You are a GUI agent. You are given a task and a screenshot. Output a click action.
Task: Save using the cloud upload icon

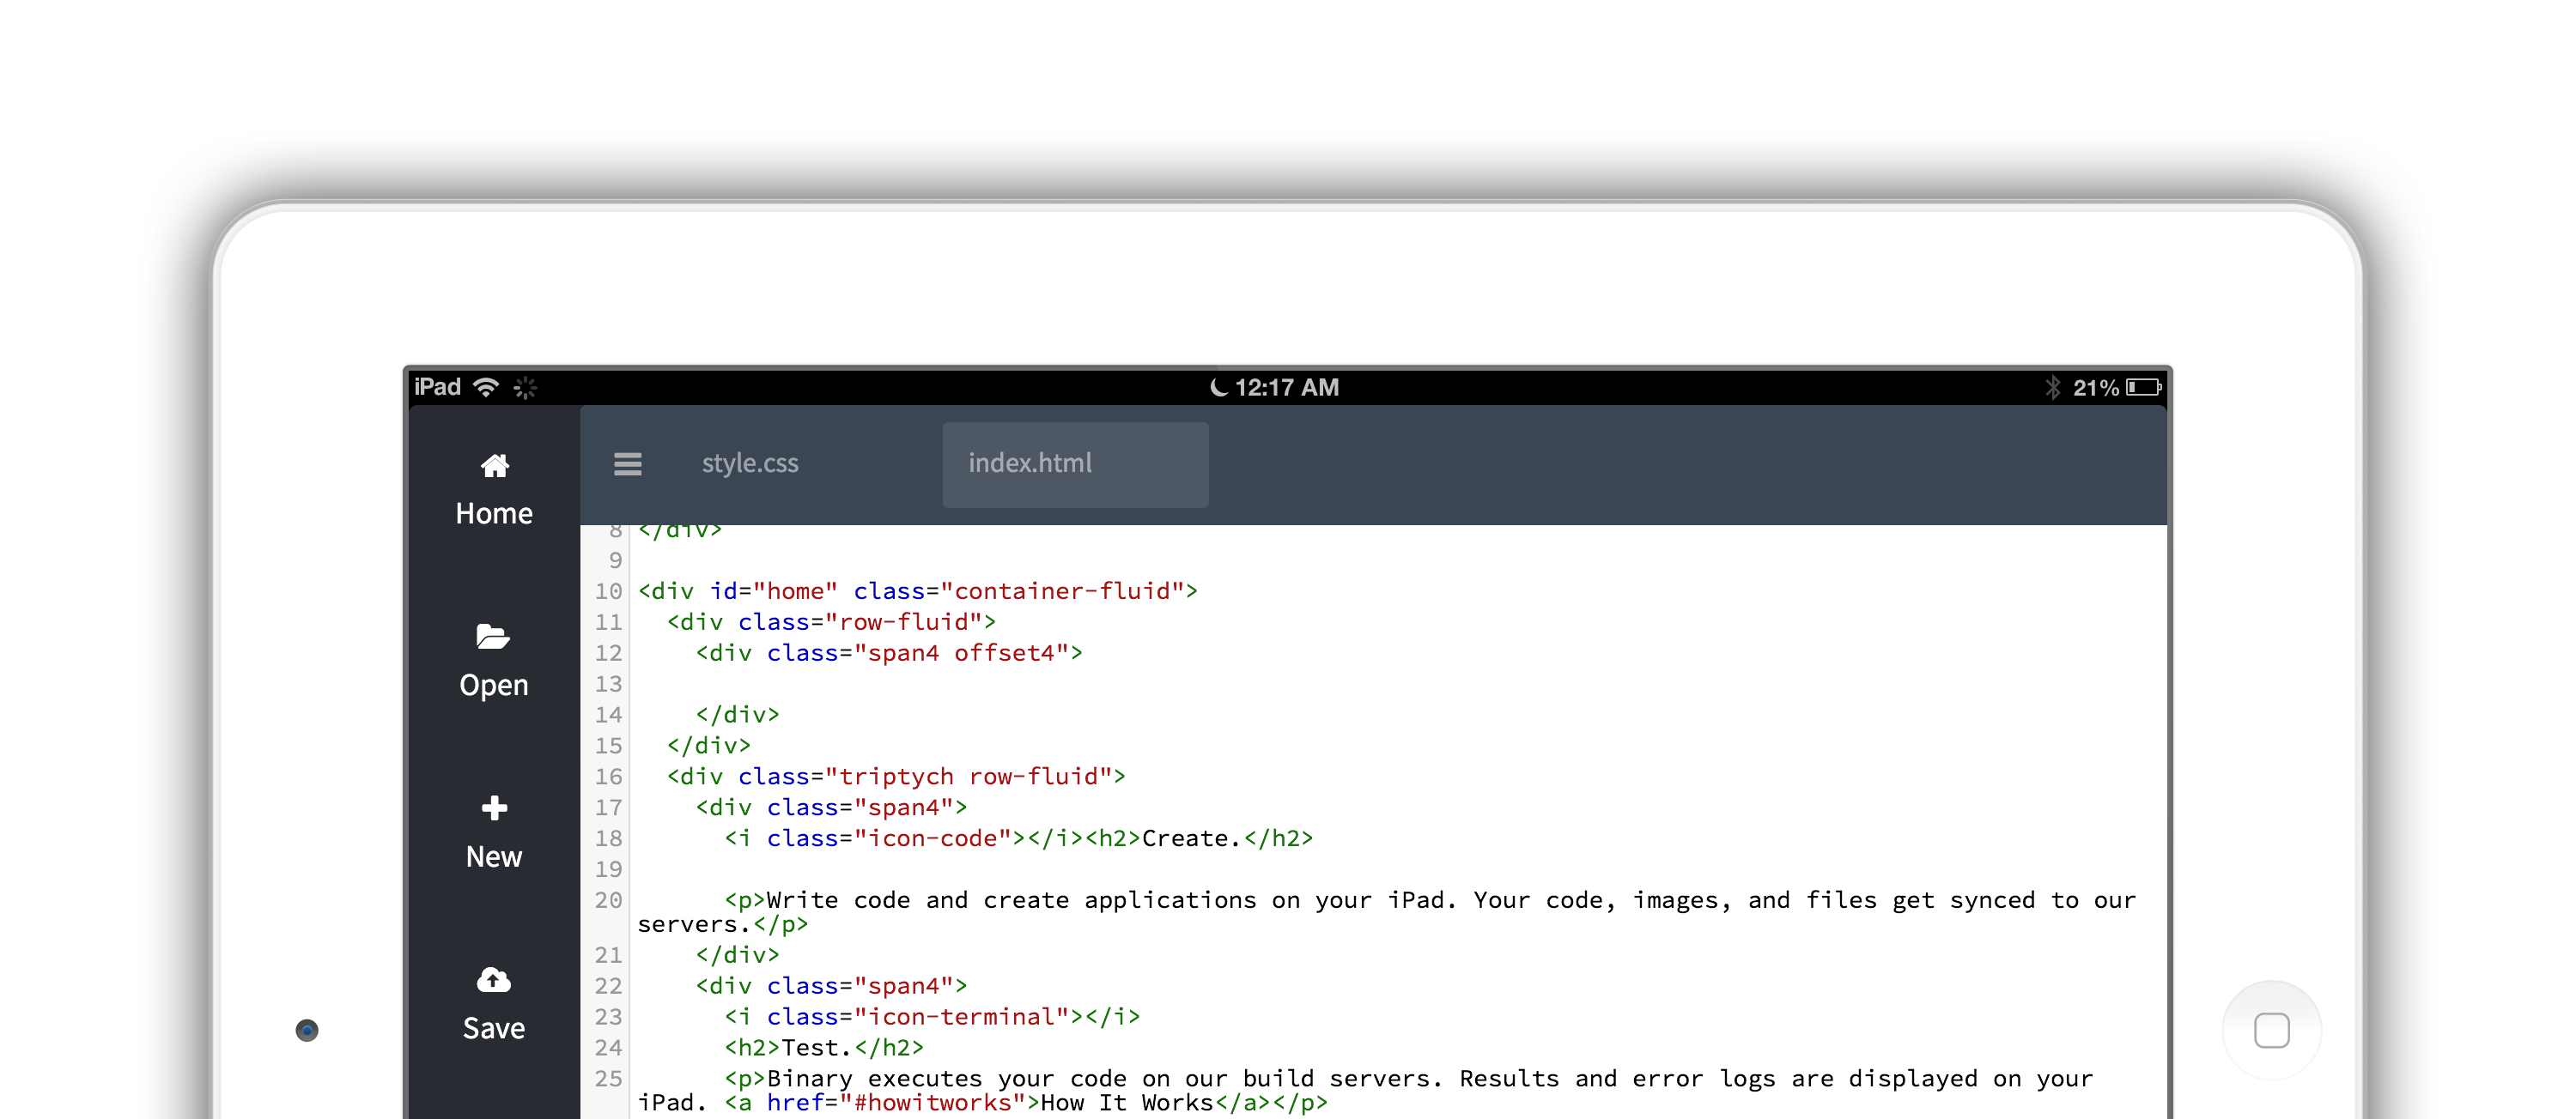[494, 979]
